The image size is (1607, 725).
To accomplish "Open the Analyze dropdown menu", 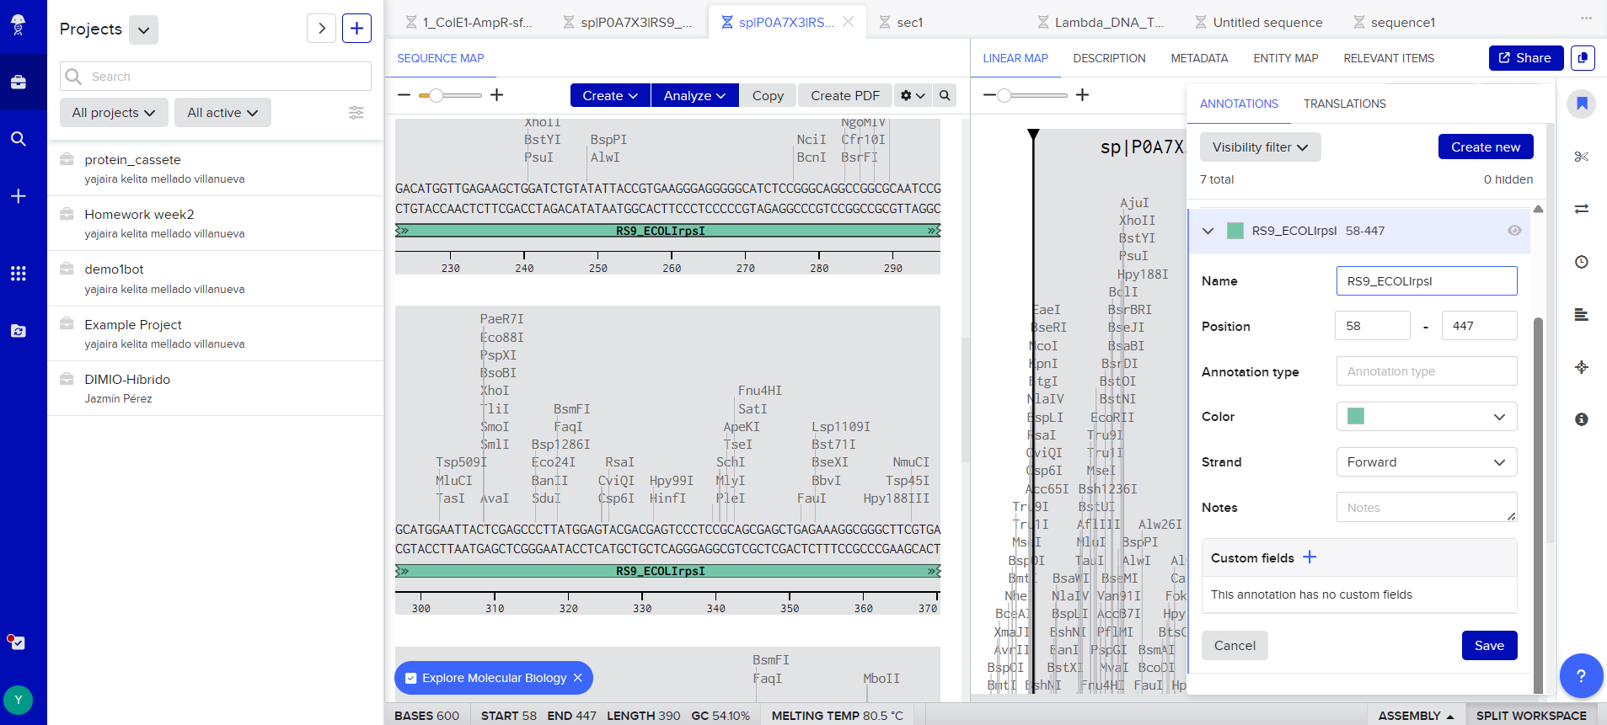I will tap(694, 96).
